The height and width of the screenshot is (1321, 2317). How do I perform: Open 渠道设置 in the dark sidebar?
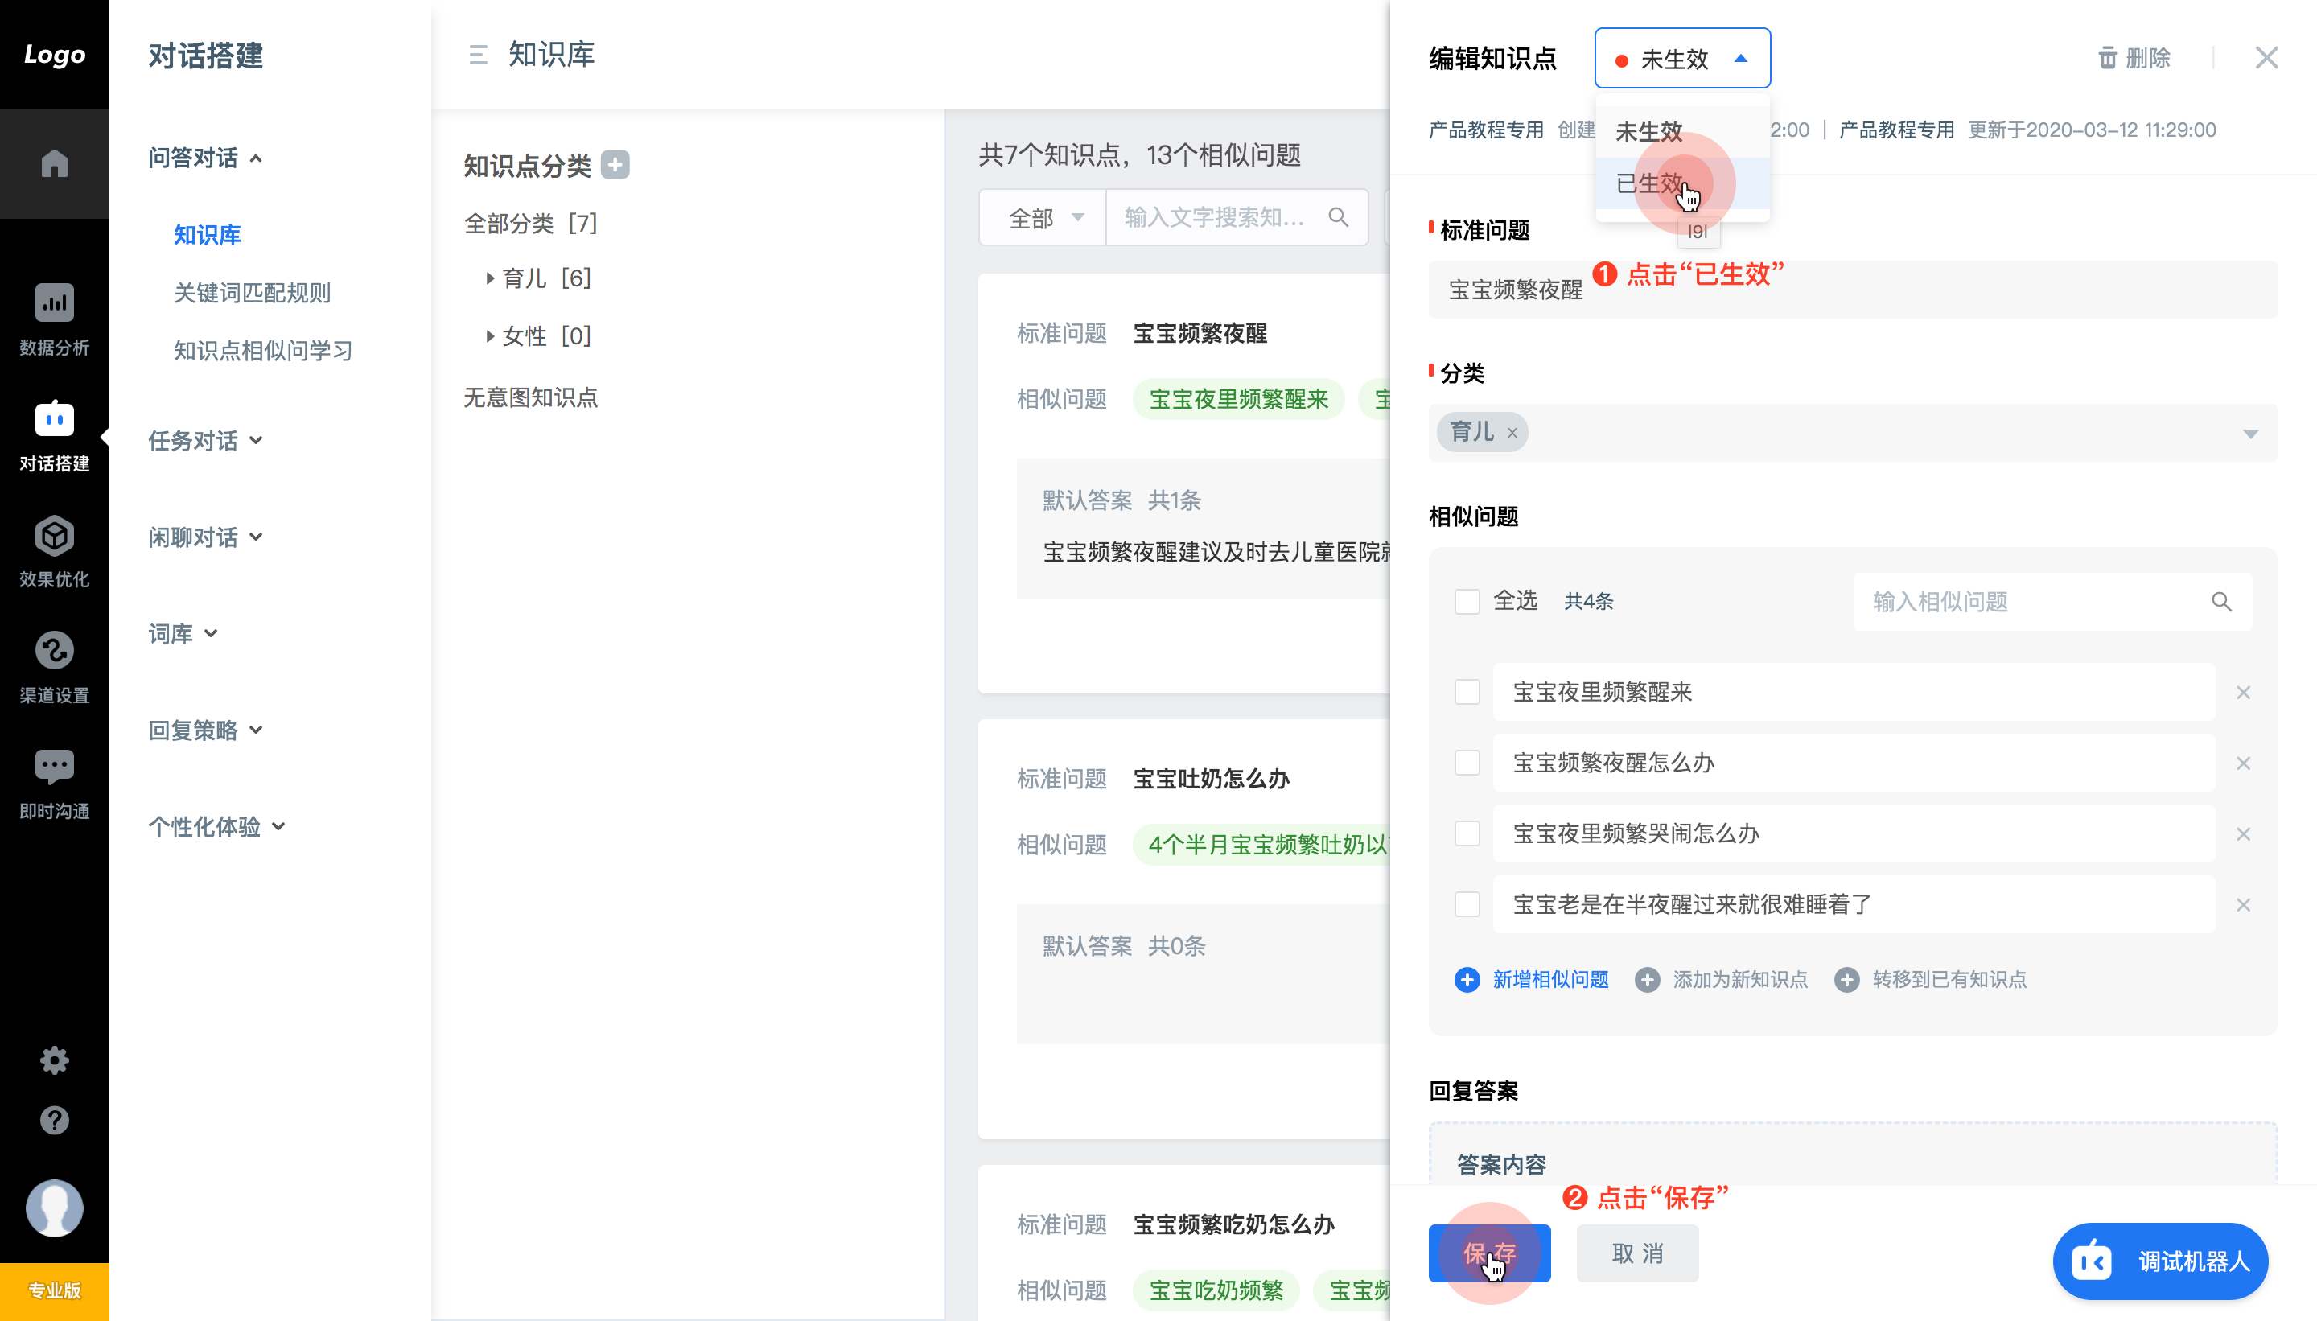pyautogui.click(x=55, y=668)
